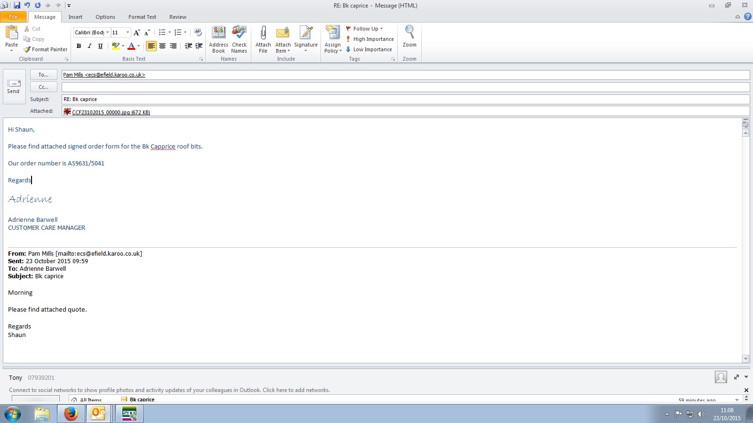Toggle bold formatting
The image size is (753, 423).
point(79,46)
